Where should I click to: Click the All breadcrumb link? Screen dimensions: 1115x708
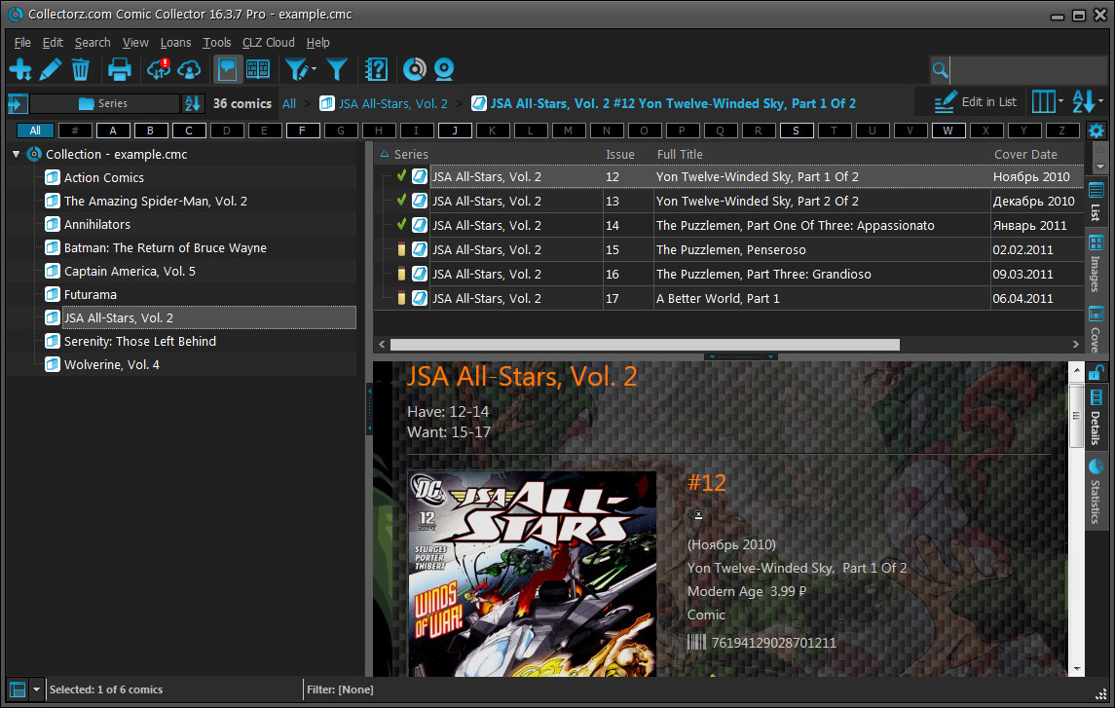(x=288, y=104)
